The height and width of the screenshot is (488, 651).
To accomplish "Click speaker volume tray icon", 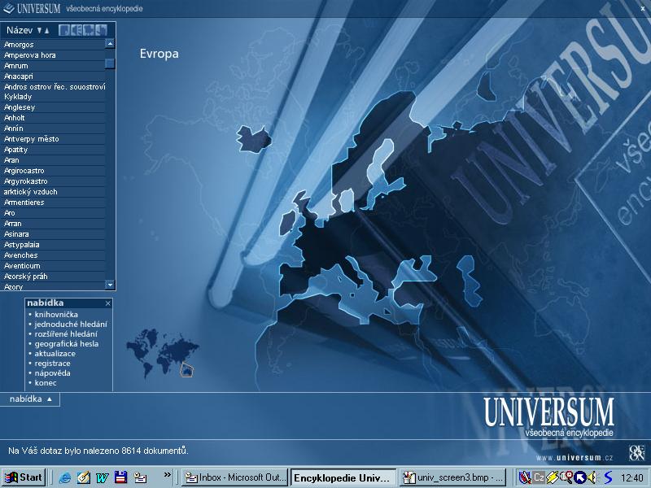I will (592, 477).
